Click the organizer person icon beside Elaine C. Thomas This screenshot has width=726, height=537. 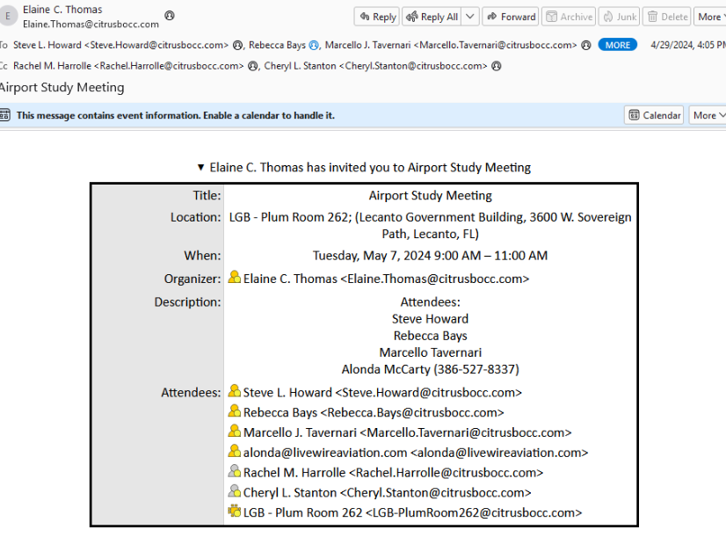tap(235, 278)
